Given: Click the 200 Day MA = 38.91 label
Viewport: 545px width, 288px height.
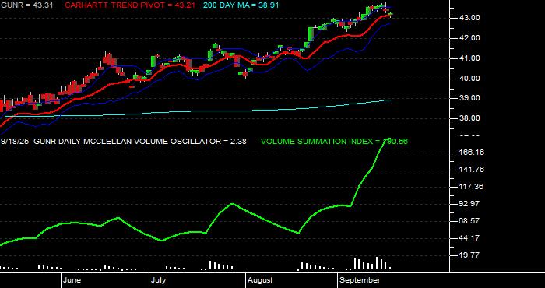Looking at the screenshot, I should point(241,5).
